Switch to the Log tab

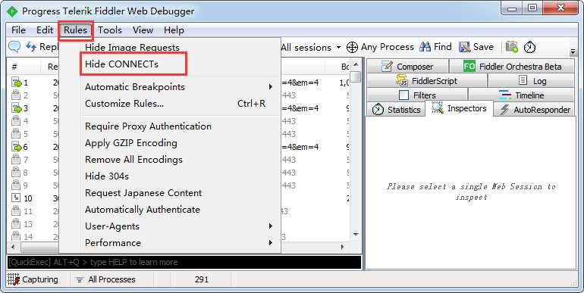(532, 81)
